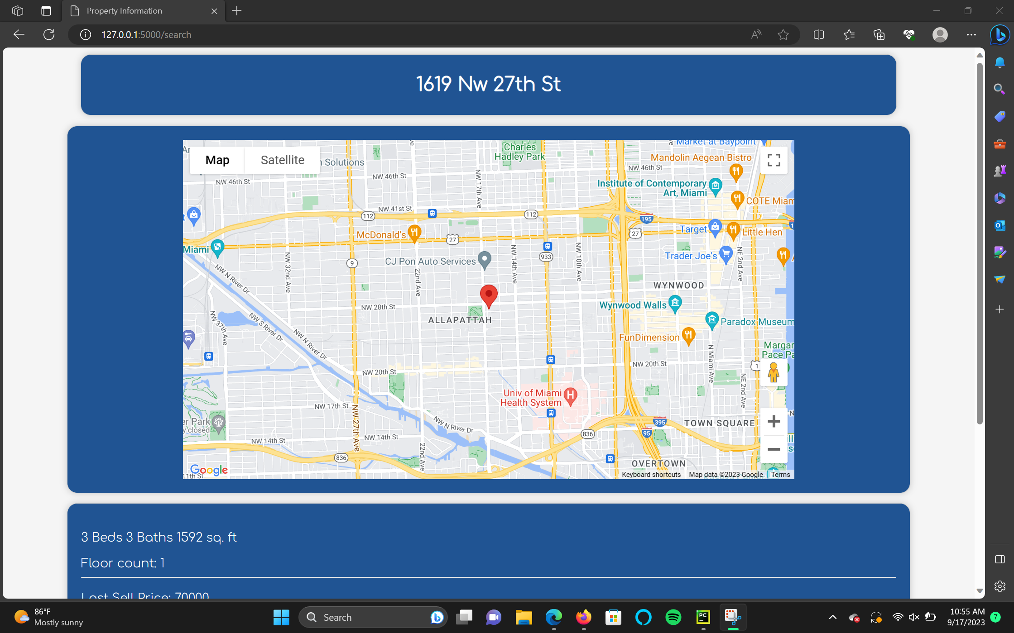Toggle split screen view in browser
Viewport: 1014px width, 633px height.
[818, 34]
